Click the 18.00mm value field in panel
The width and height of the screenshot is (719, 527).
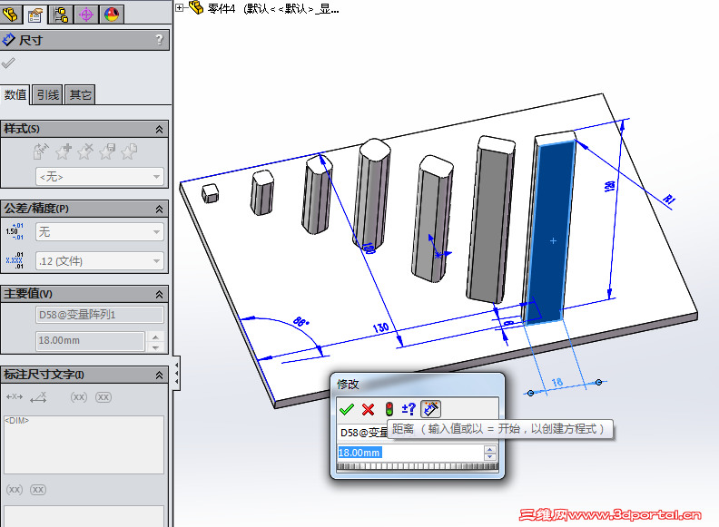point(91,340)
